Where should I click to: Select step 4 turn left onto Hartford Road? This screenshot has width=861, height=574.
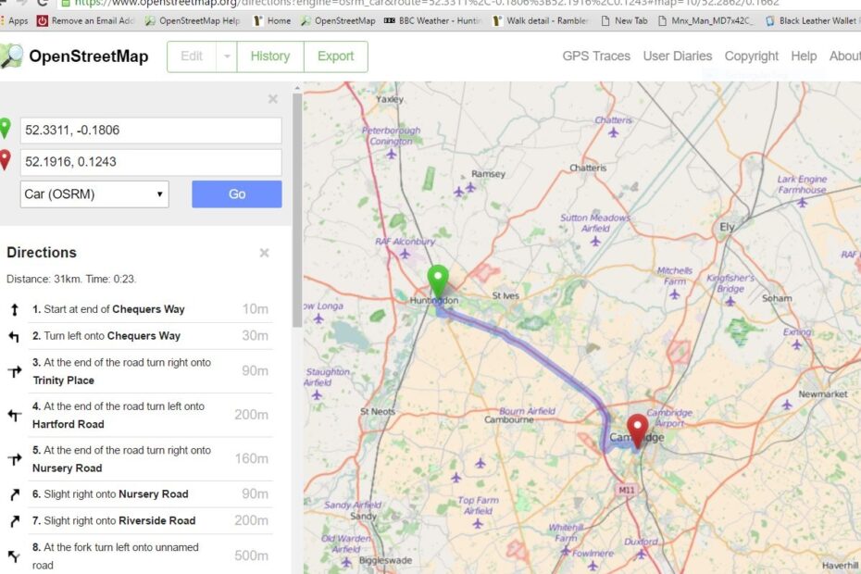coord(140,416)
